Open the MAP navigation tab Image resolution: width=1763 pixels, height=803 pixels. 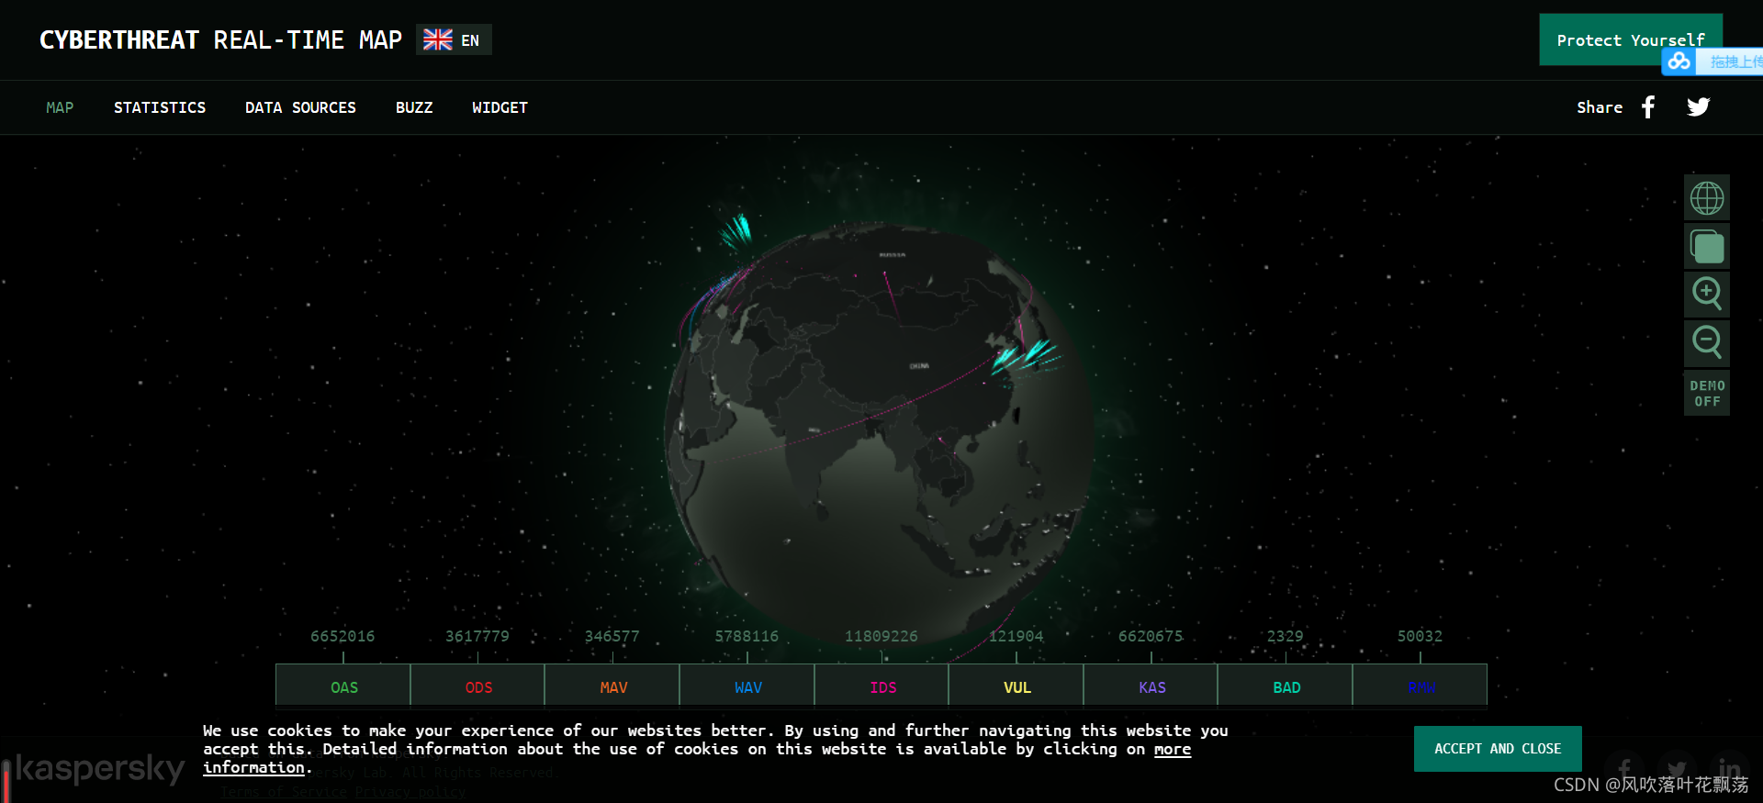(60, 107)
